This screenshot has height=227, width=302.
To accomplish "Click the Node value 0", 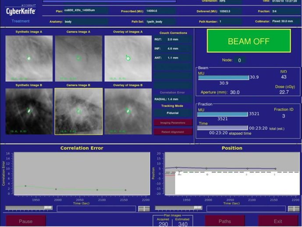I will [x=239, y=60].
